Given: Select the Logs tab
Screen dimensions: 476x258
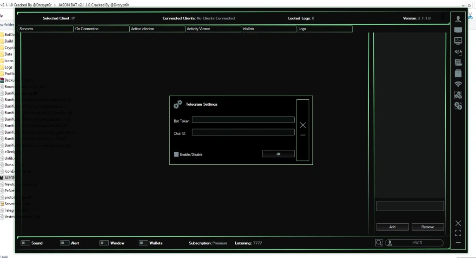Looking at the screenshot, I should [324, 29].
